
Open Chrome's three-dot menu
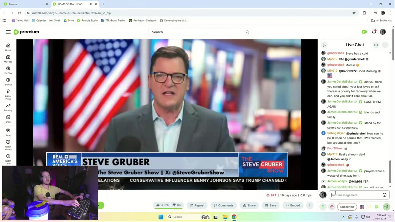(x=391, y=13)
